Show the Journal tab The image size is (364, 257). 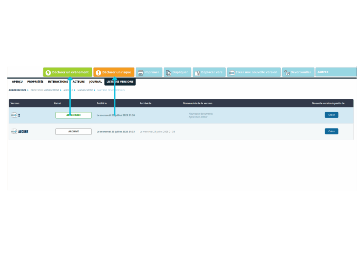[x=95, y=82]
